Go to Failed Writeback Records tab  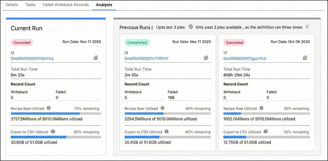tap(65, 5)
